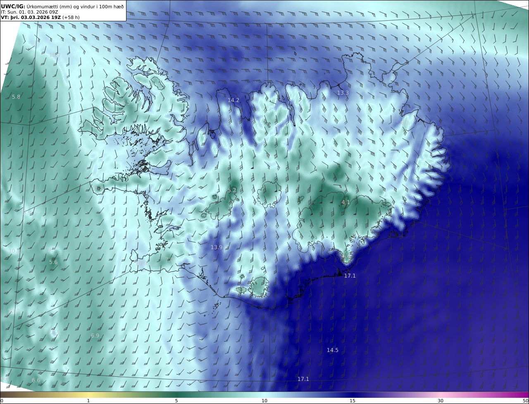The height and width of the screenshot is (404, 529).
Task: Click the colorbar tick label 1
Action: click(88, 401)
